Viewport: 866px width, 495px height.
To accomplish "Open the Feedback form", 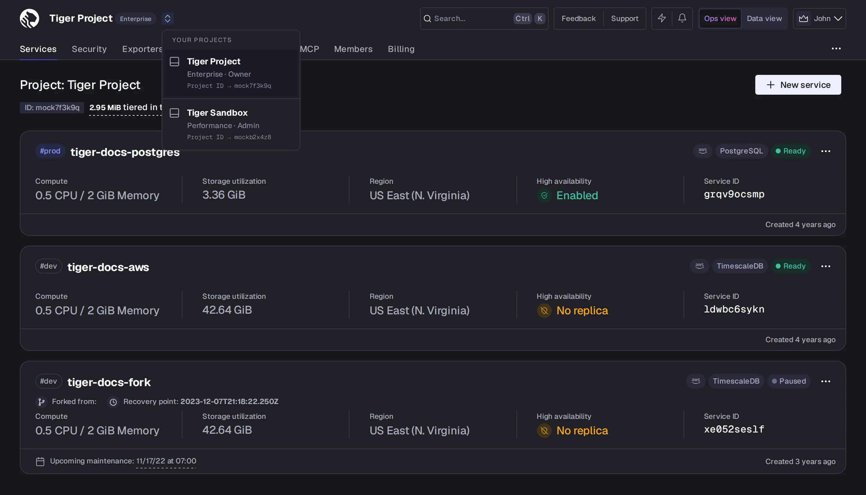I will [578, 19].
